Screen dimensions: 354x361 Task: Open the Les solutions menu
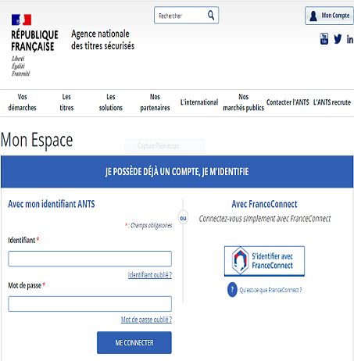[x=111, y=102]
